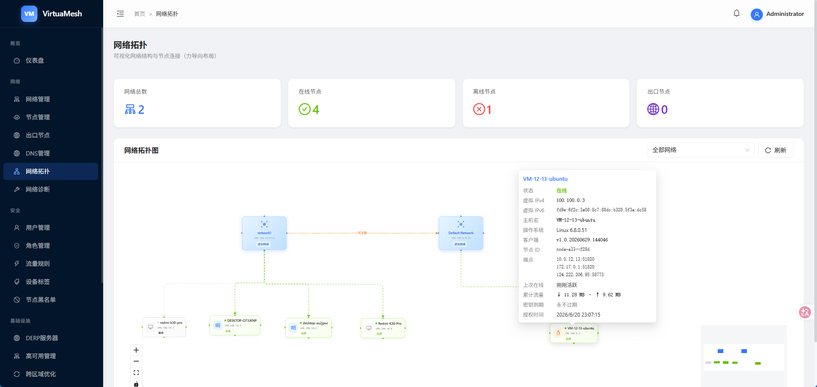Open the 全部网络 network filter dropdown
Viewport: 817px width, 387px height.
(x=701, y=150)
